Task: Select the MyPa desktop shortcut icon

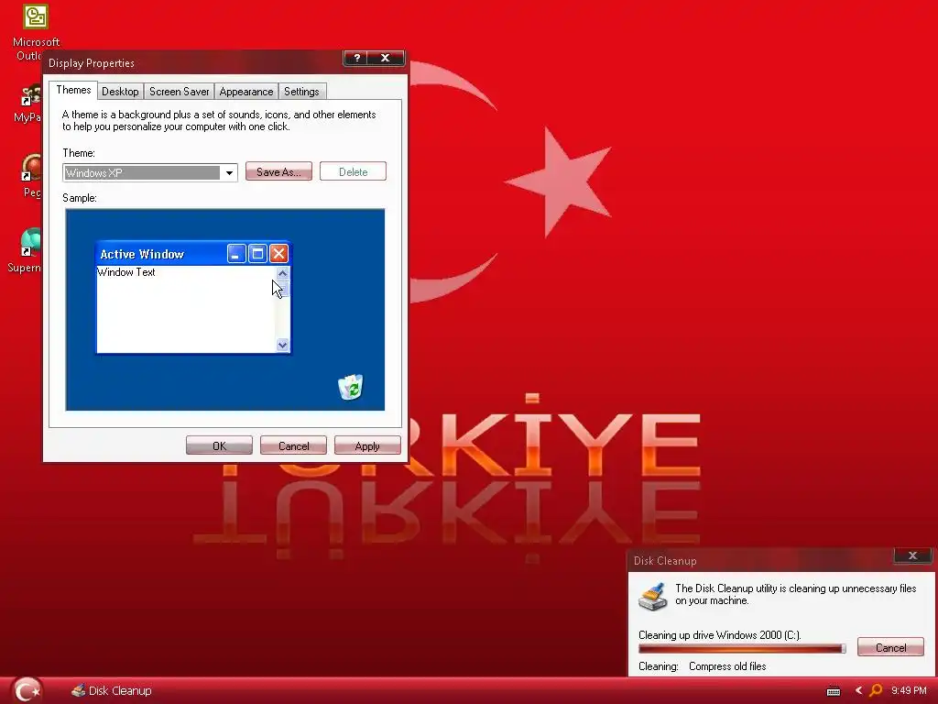Action: tap(31, 95)
